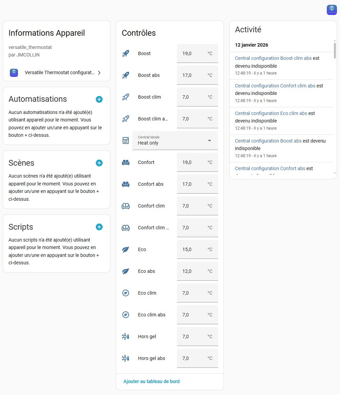The width and height of the screenshot is (340, 395).
Task: Click the Confort abs temperature field
Action: pos(197,184)
